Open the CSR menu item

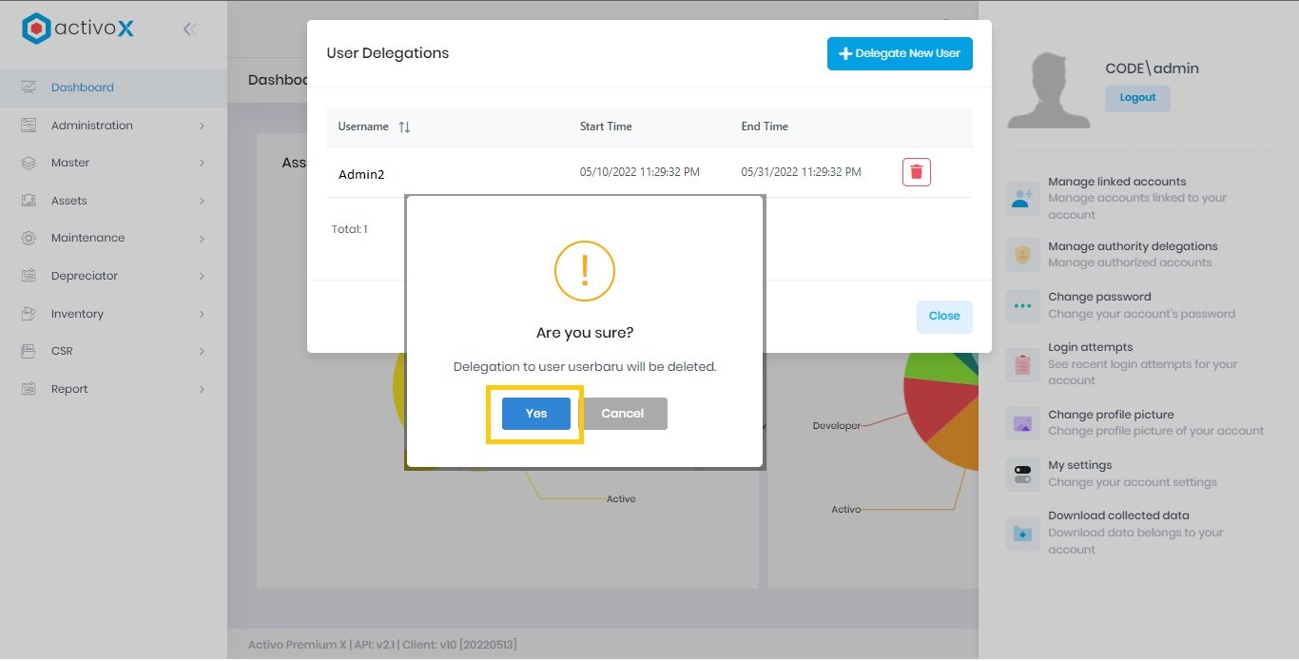pyautogui.click(x=63, y=350)
